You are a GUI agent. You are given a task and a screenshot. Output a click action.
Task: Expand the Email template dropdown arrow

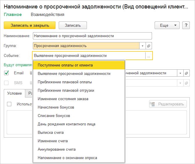(x=180, y=73)
